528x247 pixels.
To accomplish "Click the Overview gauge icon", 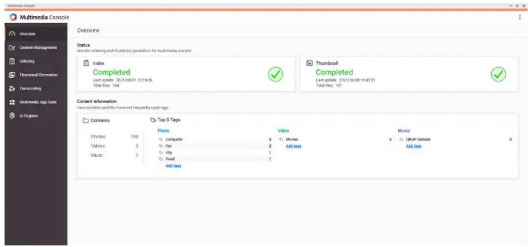I will (x=12, y=34).
